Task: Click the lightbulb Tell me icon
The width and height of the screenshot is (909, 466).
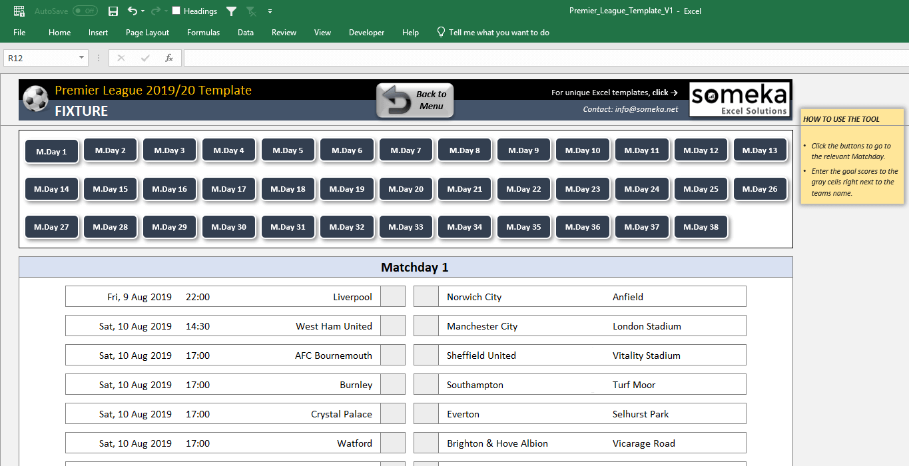Action: [x=441, y=32]
